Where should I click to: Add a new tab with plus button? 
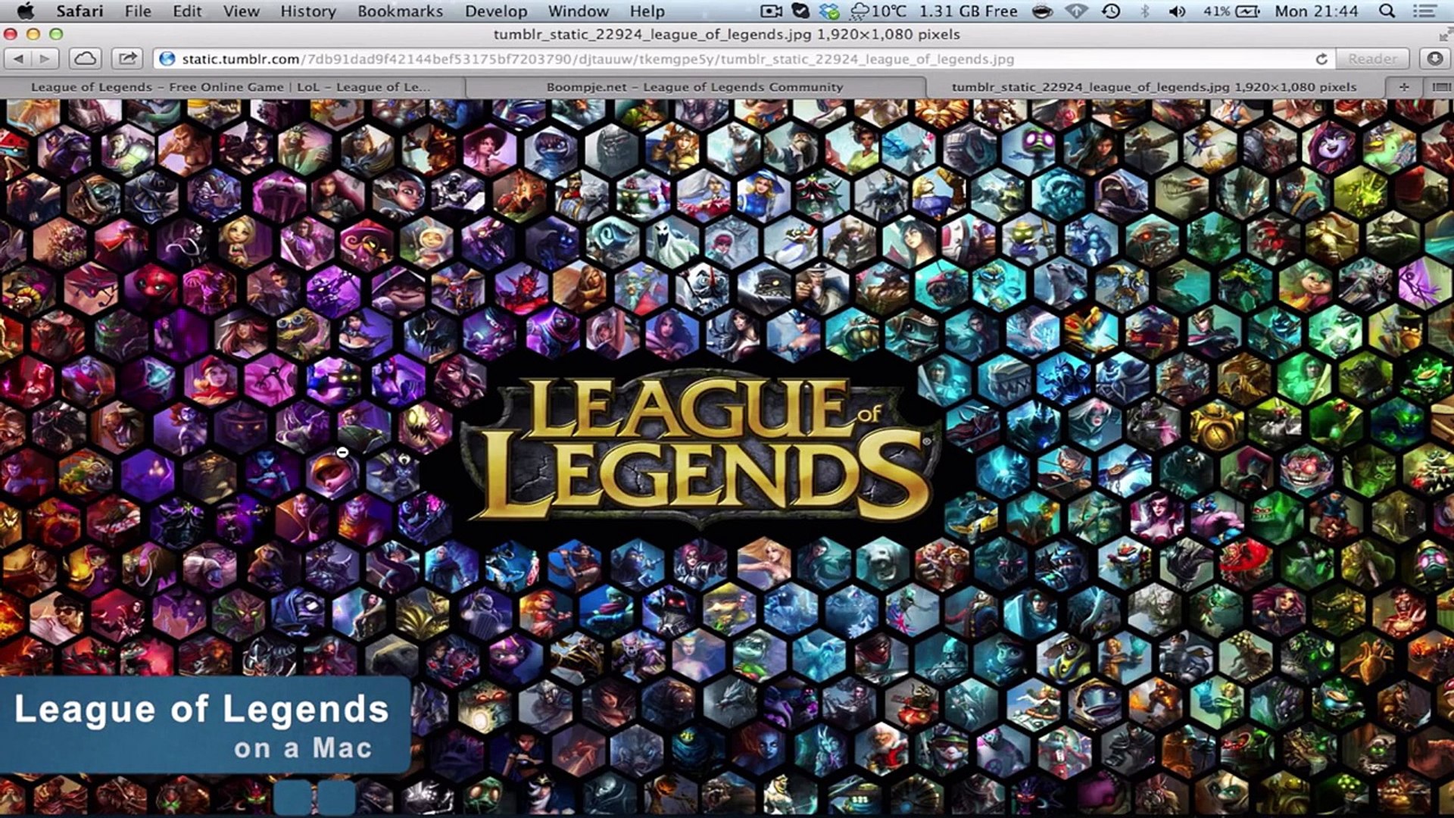pyautogui.click(x=1404, y=87)
